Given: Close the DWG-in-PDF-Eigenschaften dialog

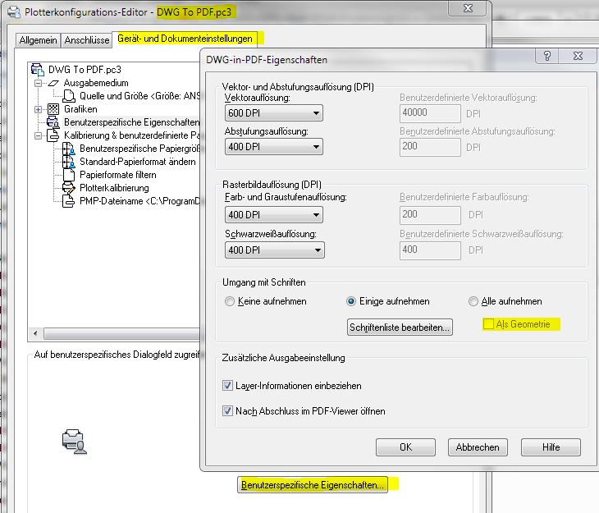Looking at the screenshot, I should click(578, 56).
